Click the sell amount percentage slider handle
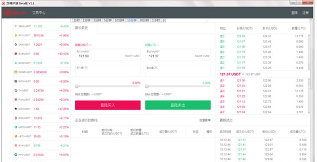Image resolution: width=317 pixels, height=162 pixels. pyautogui.click(x=147, y=87)
